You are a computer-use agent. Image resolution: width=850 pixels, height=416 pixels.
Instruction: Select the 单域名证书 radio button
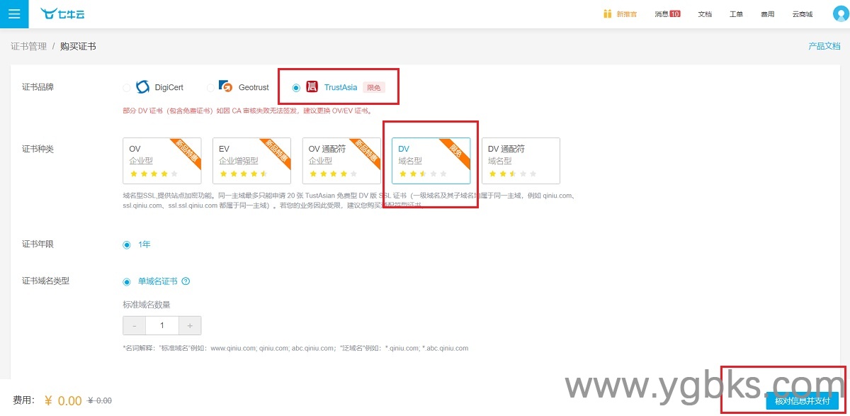point(127,281)
